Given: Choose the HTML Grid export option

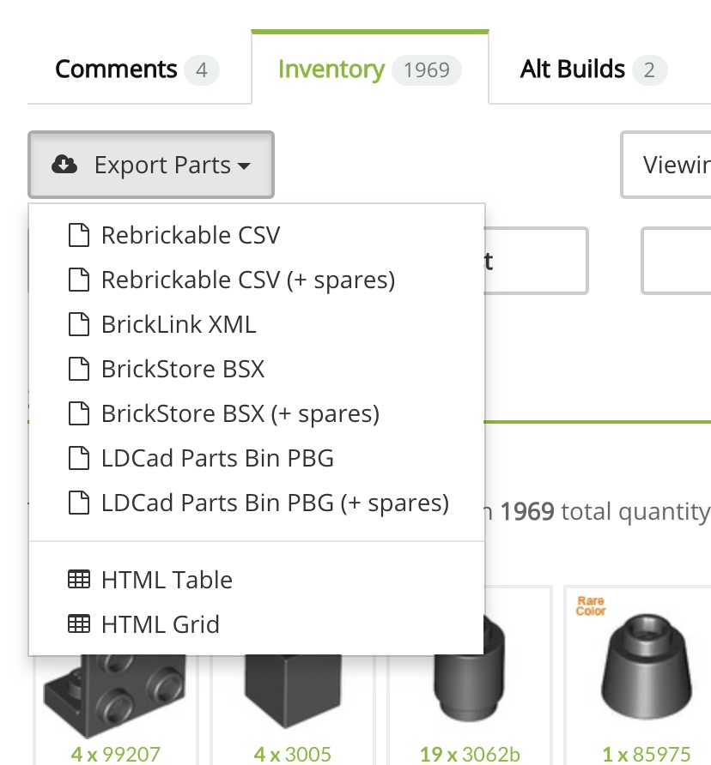Looking at the screenshot, I should (161, 624).
